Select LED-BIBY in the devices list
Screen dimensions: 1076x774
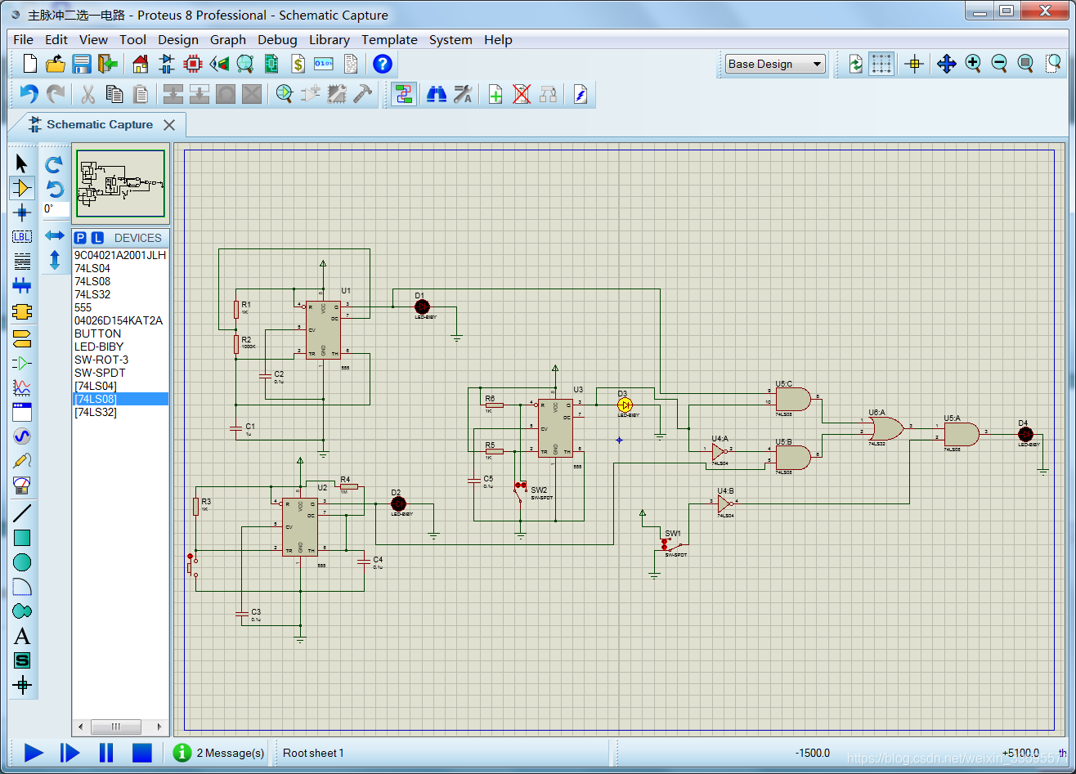pos(120,347)
